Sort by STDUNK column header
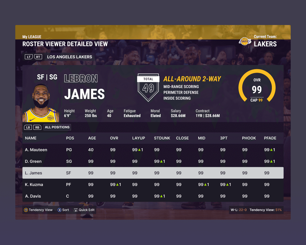Image resolution: width=306 pixels, height=245 pixels. point(162,138)
